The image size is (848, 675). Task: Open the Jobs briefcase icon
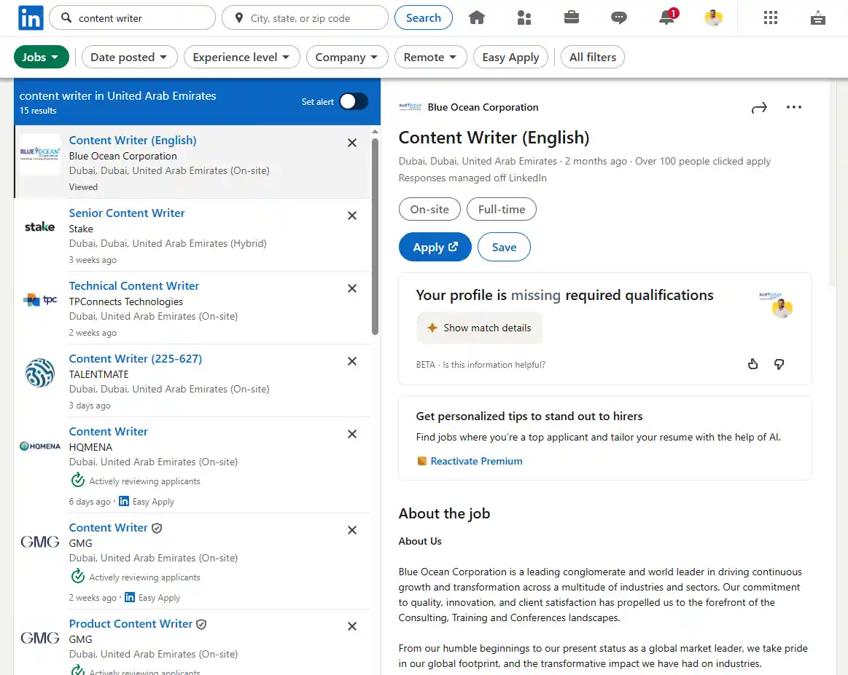(x=571, y=17)
